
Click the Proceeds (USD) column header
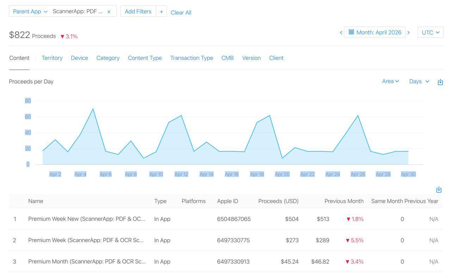(278, 201)
